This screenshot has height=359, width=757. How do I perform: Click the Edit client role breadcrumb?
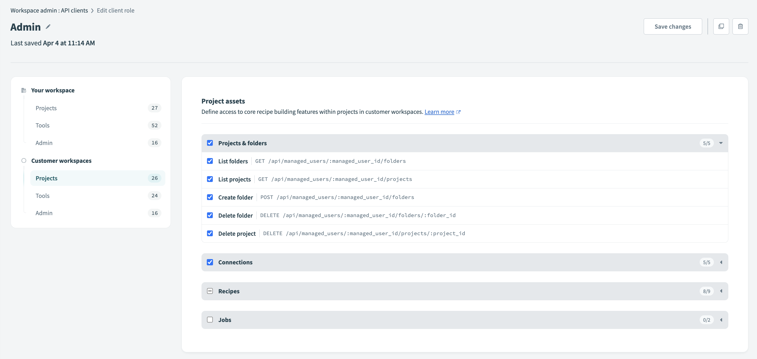[x=115, y=10]
